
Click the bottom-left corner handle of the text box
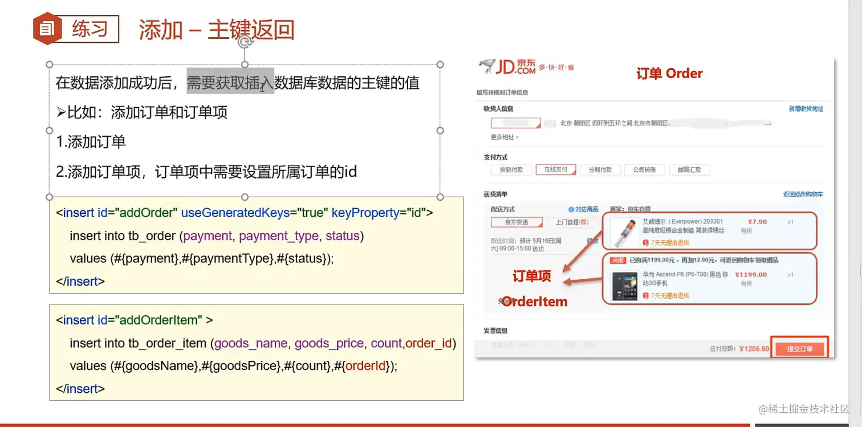49,197
